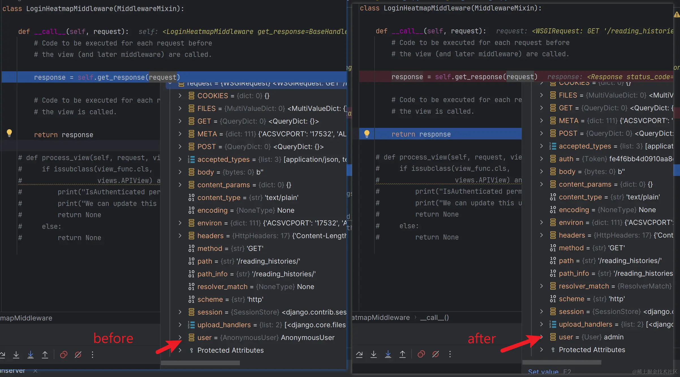
Task: Click the Set value link
Action: click(x=543, y=372)
